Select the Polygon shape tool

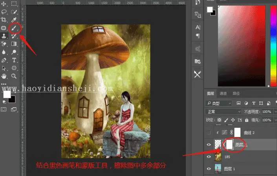pyautogui.click(x=14, y=68)
